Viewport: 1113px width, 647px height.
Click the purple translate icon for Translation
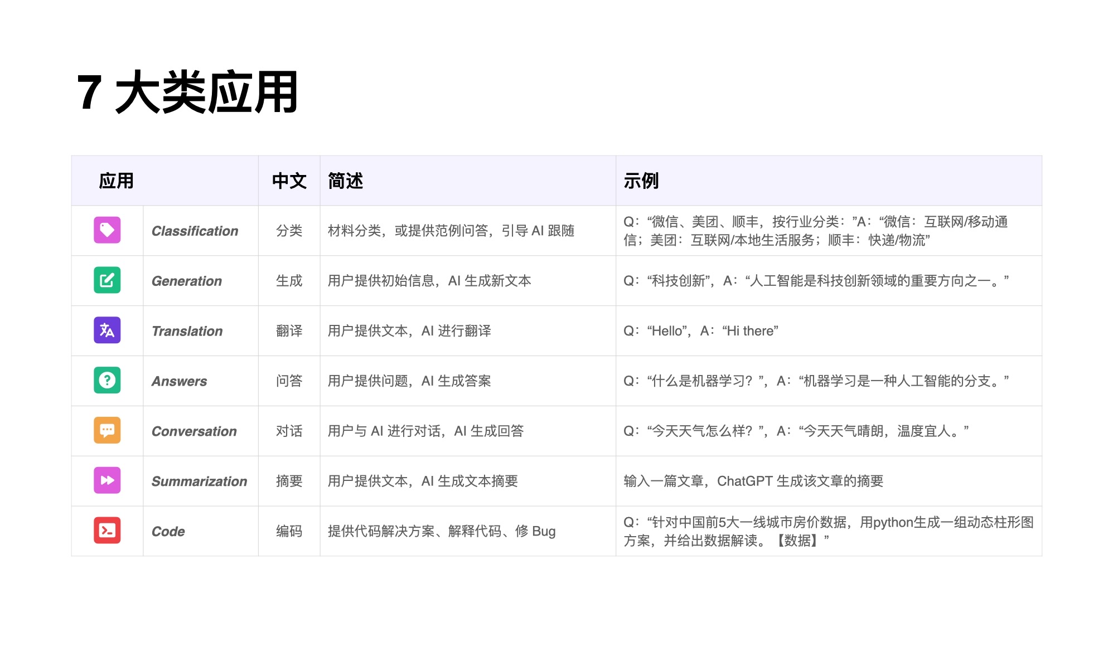point(107,330)
